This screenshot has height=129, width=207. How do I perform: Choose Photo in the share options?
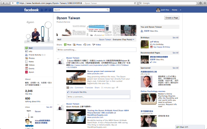pos(77,45)
